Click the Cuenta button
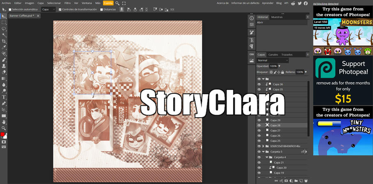 coord(108,3)
